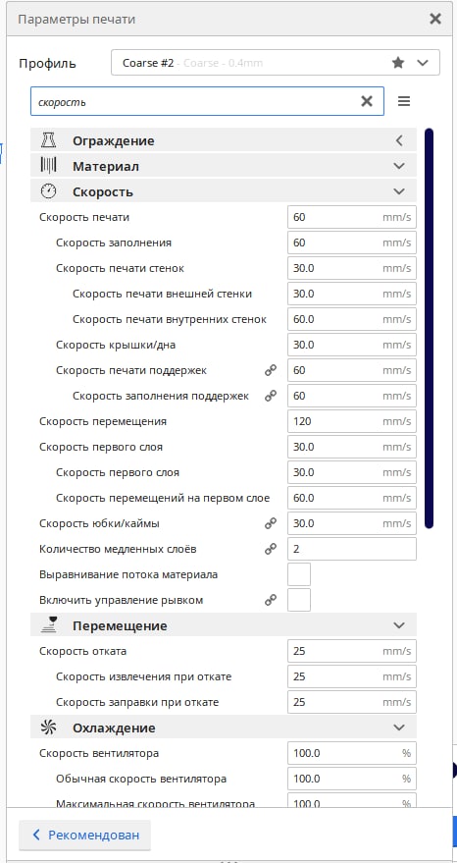Click the Рекомендован button

(x=84, y=835)
